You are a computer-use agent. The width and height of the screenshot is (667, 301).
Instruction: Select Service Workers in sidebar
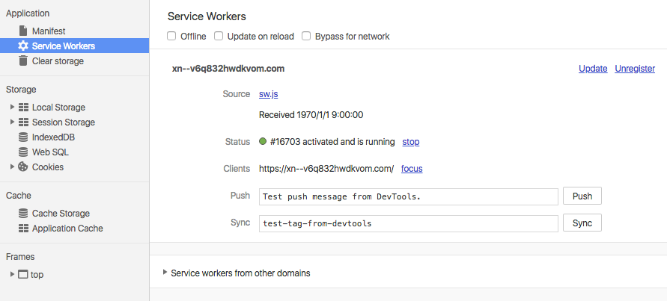pyautogui.click(x=74, y=46)
